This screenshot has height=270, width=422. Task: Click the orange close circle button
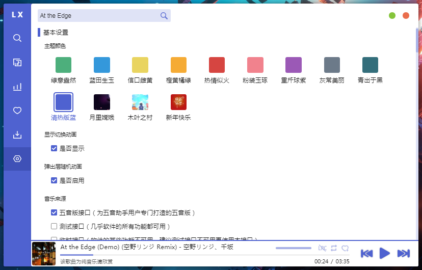406,16
